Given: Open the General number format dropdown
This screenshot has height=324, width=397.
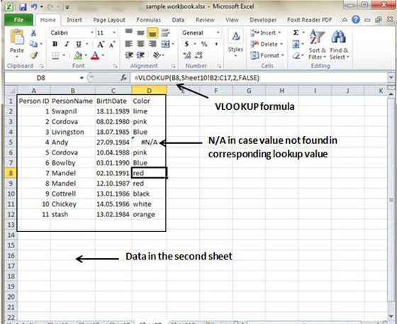Looking at the screenshot, I should 218,33.
